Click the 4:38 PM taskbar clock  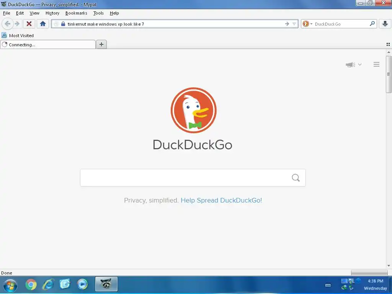pyautogui.click(x=375, y=281)
